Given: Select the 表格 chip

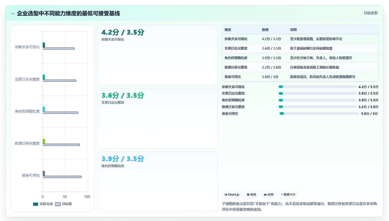Looking at the screenshot, I should click(x=251, y=194).
